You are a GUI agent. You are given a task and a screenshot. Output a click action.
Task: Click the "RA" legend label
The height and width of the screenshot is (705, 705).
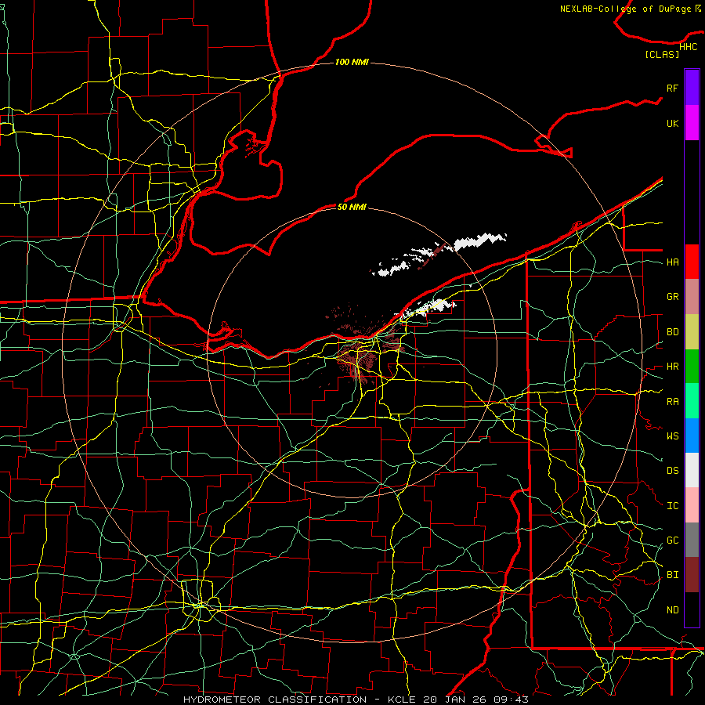point(672,402)
